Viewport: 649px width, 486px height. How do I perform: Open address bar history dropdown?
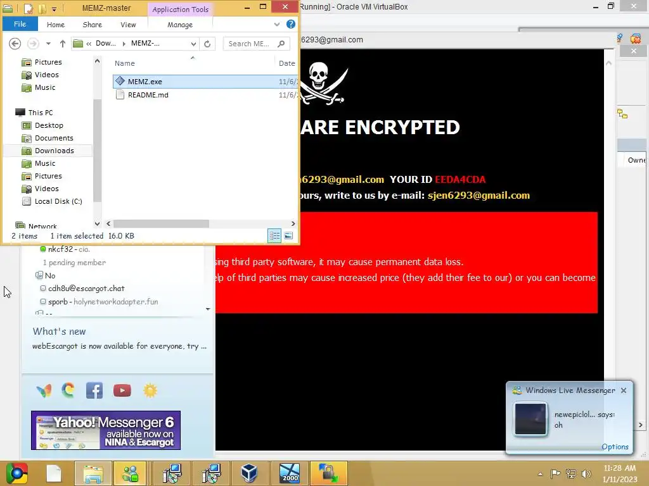pyautogui.click(x=193, y=44)
